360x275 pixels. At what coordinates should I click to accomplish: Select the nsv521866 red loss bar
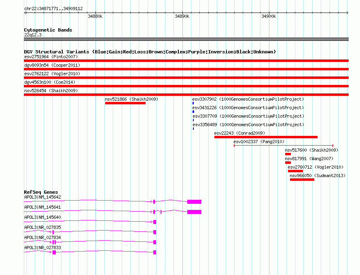[x=125, y=103]
